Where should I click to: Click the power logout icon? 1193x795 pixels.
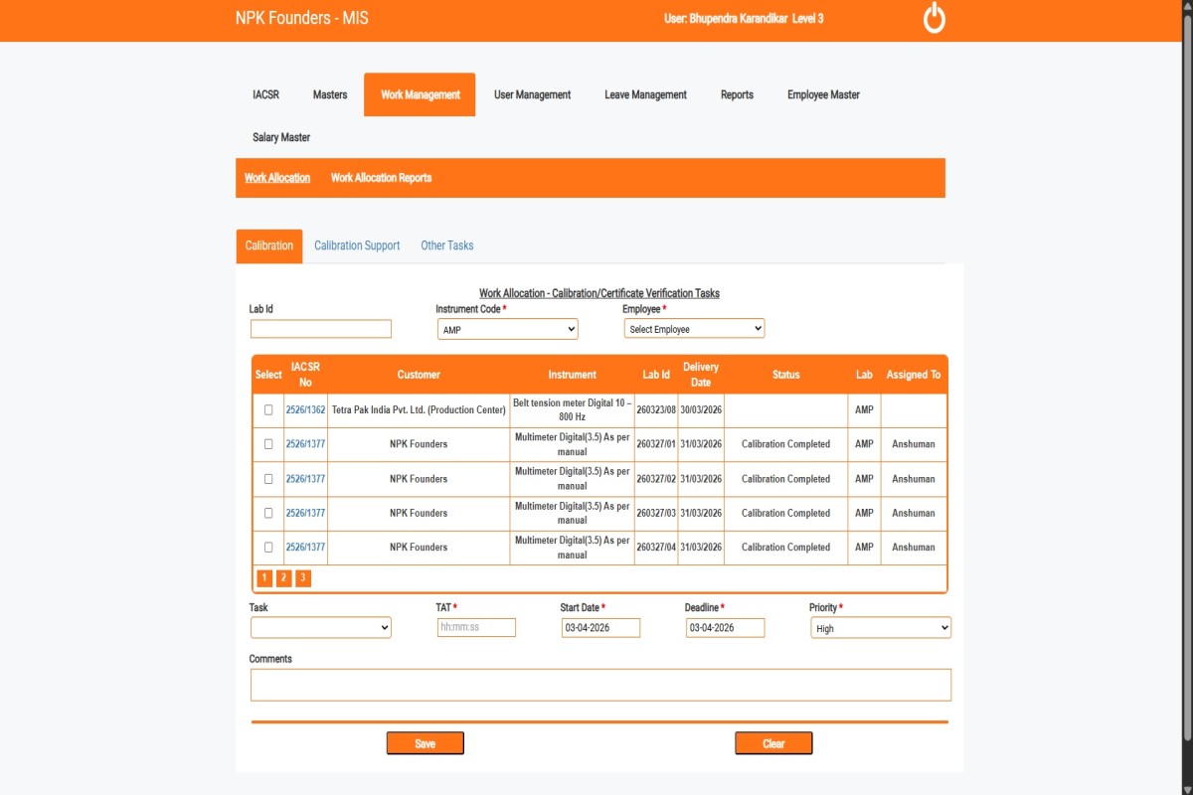tap(934, 18)
